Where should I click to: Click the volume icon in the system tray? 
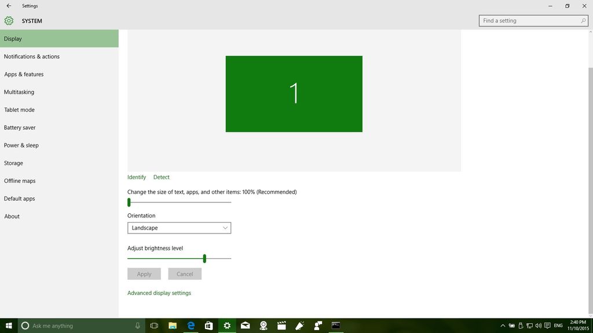pyautogui.click(x=537, y=325)
